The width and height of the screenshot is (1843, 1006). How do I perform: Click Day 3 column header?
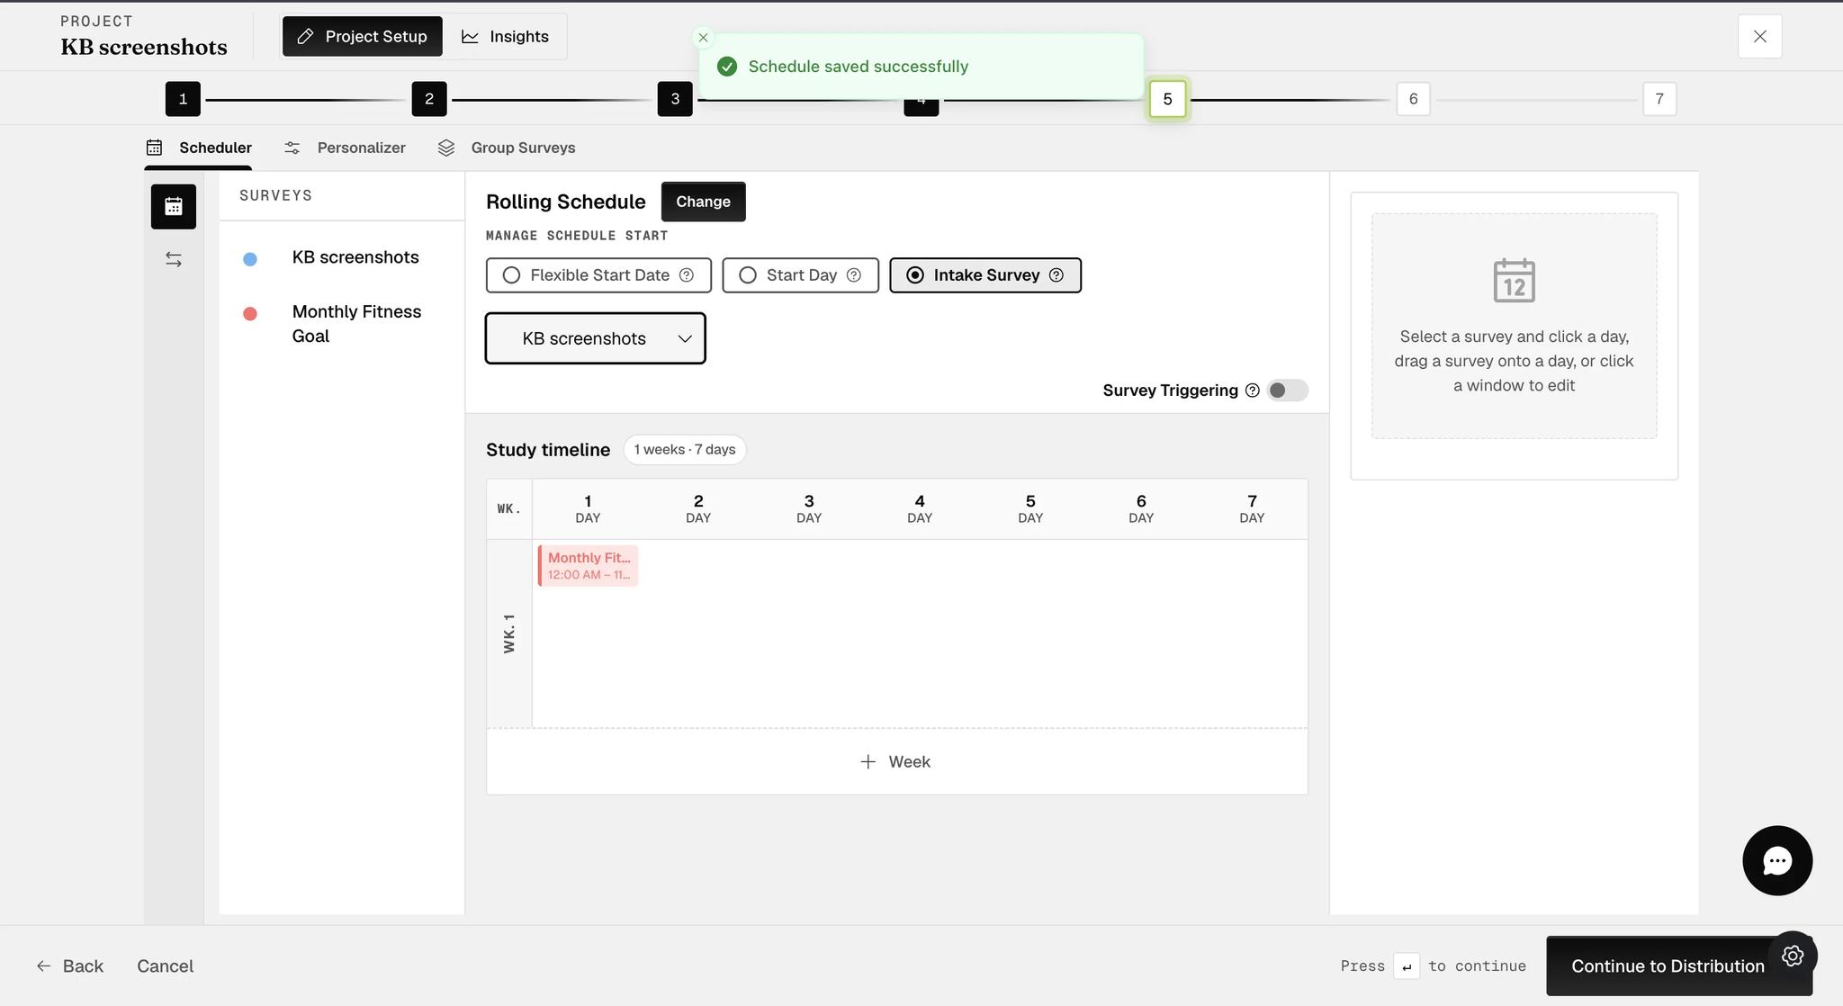pyautogui.click(x=809, y=508)
